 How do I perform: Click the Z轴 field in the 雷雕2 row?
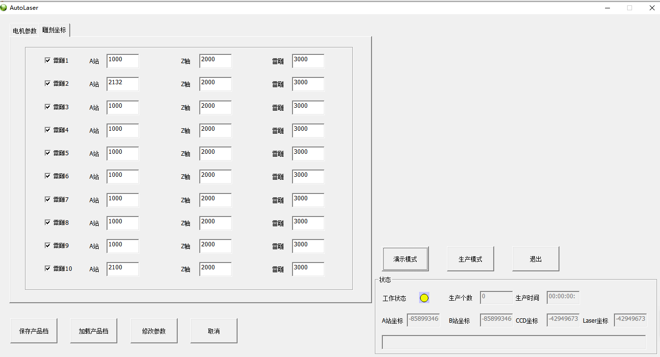pyautogui.click(x=215, y=84)
